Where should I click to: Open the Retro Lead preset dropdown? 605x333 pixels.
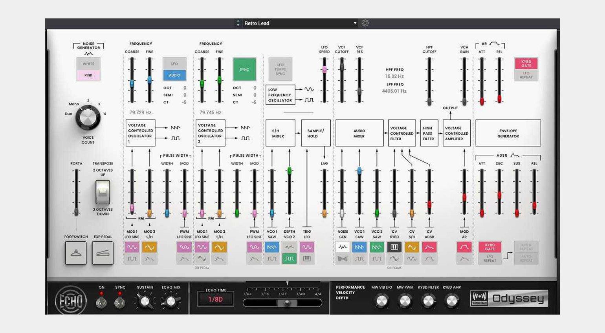point(355,23)
